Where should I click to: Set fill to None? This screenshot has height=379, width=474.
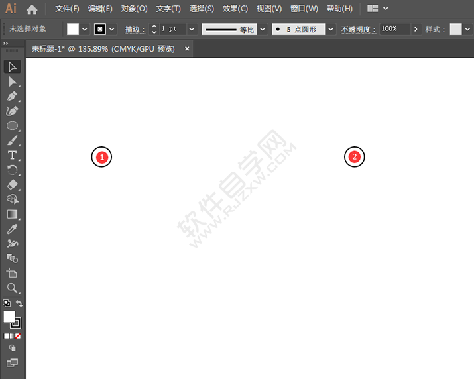(x=18, y=336)
